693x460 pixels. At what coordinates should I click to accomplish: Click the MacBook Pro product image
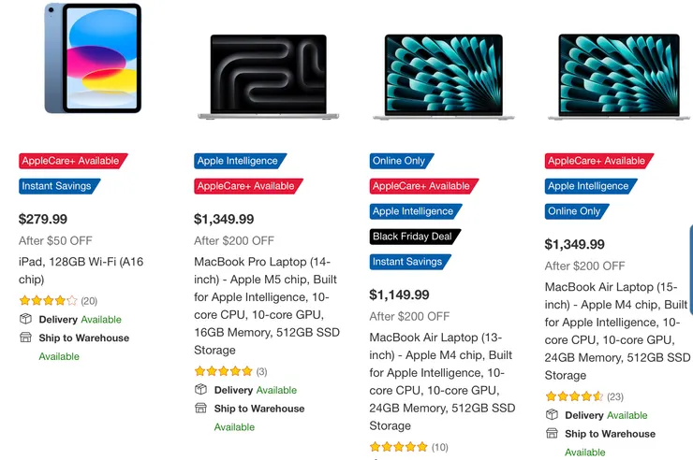coord(268,78)
